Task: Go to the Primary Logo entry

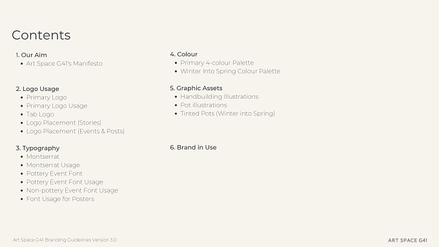Action: pyautogui.click(x=46, y=97)
